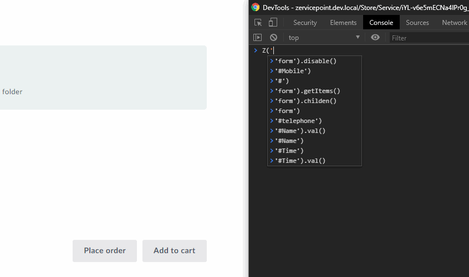The width and height of the screenshot is (469, 277).
Task: Show the console sidebar
Action: point(258,38)
